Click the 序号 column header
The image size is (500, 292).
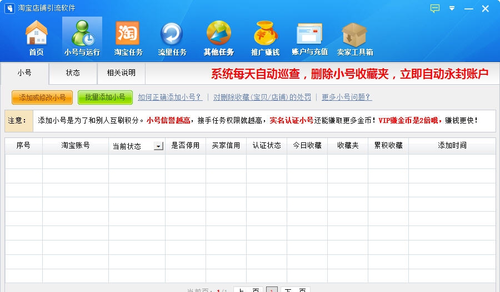(23, 146)
